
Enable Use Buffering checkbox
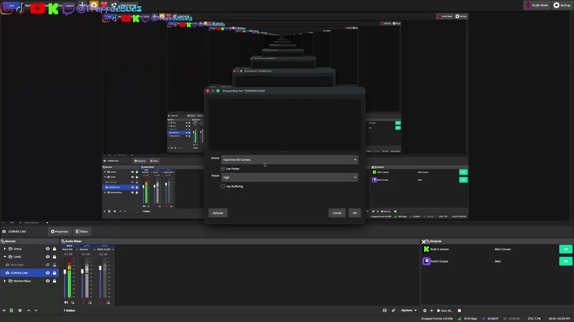[223, 186]
